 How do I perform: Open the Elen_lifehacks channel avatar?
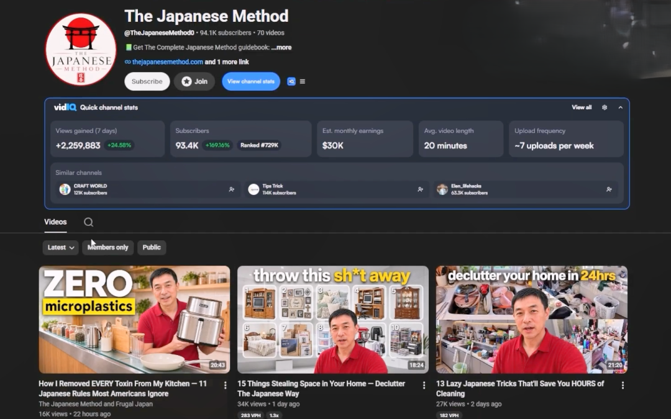click(x=442, y=189)
